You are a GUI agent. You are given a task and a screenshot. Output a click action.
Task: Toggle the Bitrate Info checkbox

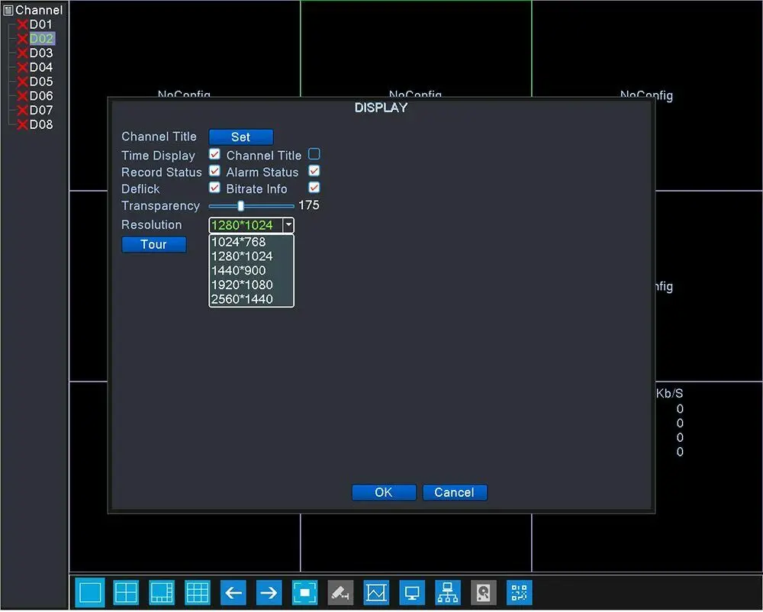(x=314, y=188)
